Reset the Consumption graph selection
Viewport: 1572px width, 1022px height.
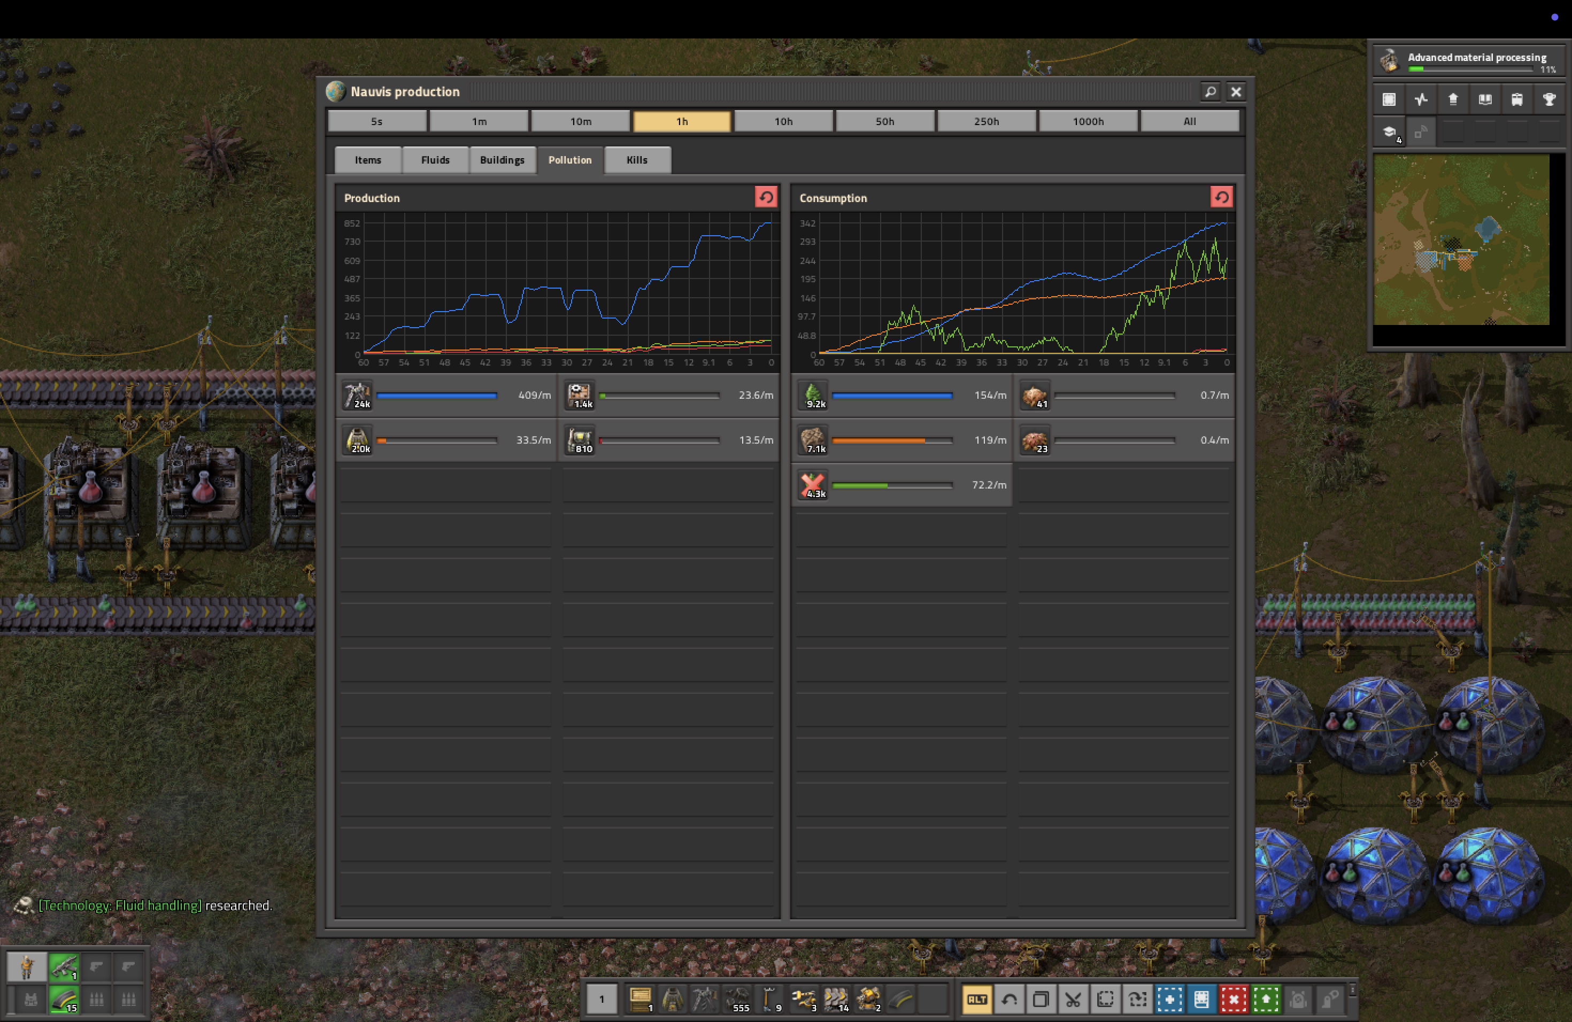click(1221, 197)
